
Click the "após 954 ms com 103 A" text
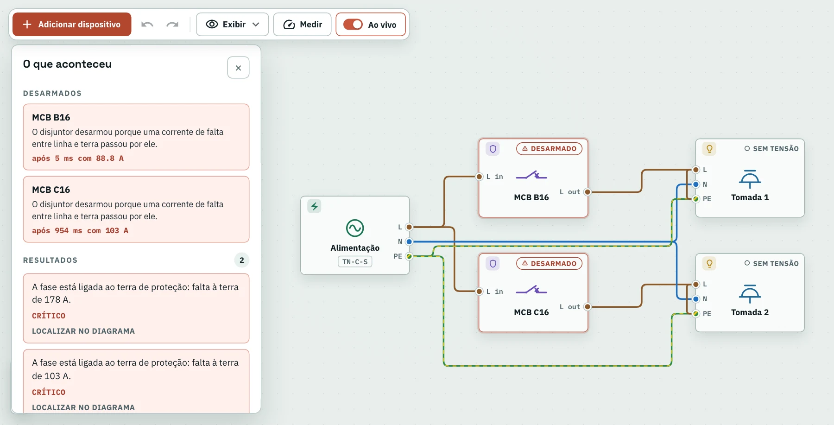80,231
